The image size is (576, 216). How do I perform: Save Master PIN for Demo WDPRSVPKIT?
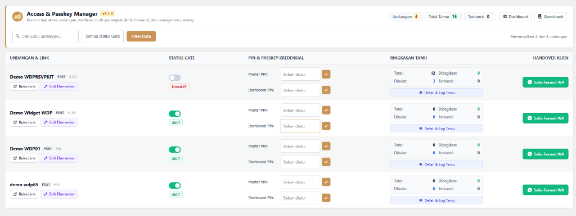pos(326,74)
